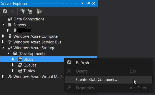Click the Windows Azure Compute icon
Viewport: 155px width, 95px height.
[10, 36]
